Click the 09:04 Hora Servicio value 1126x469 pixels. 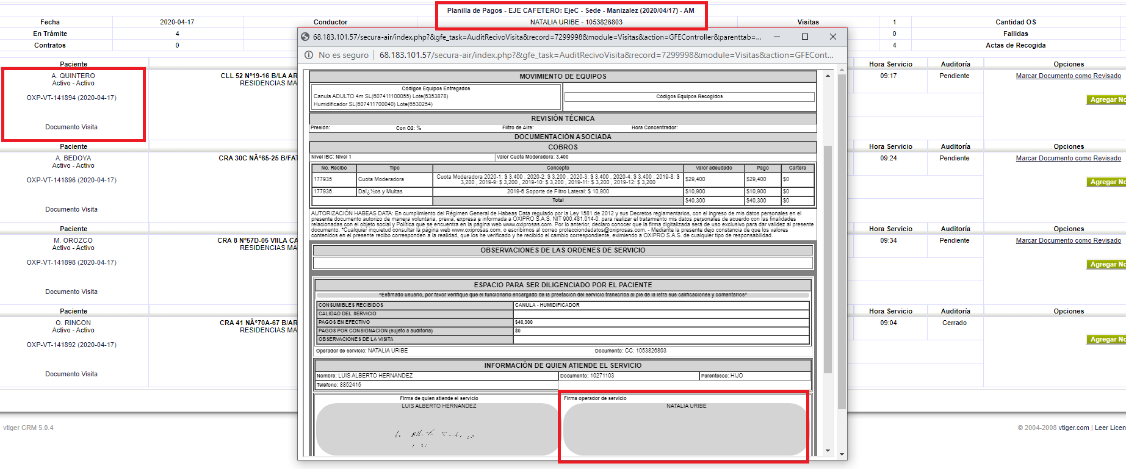tap(889, 323)
